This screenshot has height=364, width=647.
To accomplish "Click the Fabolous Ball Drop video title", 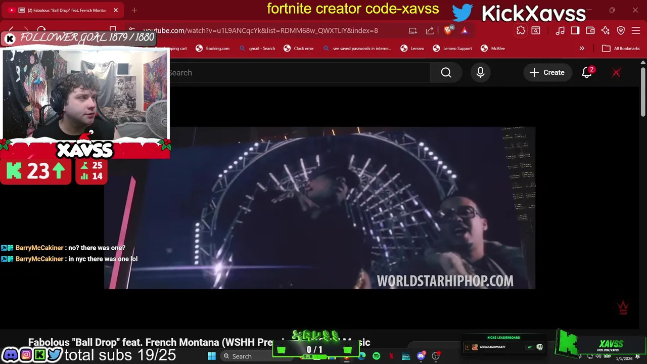I will pyautogui.click(x=199, y=342).
